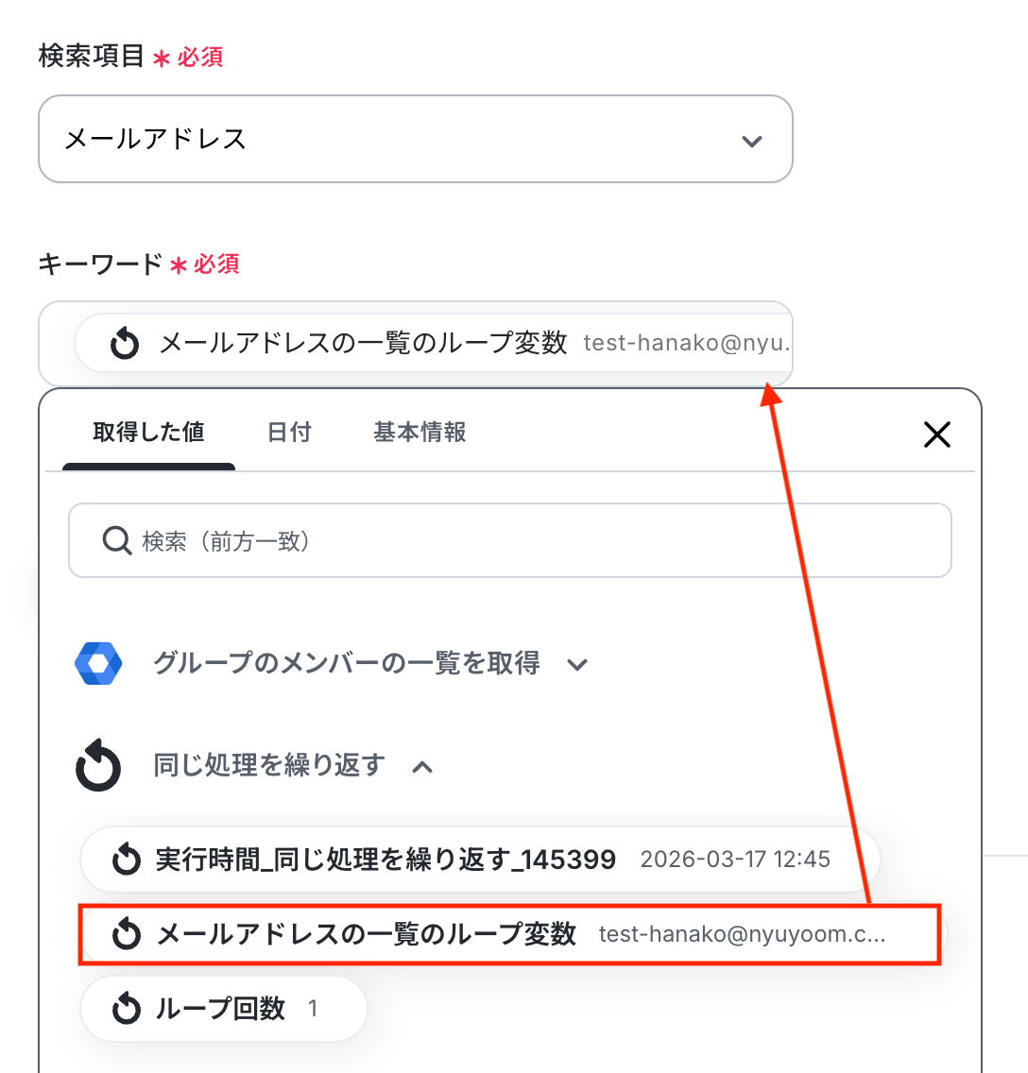Click the large loop icon beside 同じ処理を繰り返す
The width and height of the screenshot is (1028, 1073).
pyautogui.click(x=98, y=765)
